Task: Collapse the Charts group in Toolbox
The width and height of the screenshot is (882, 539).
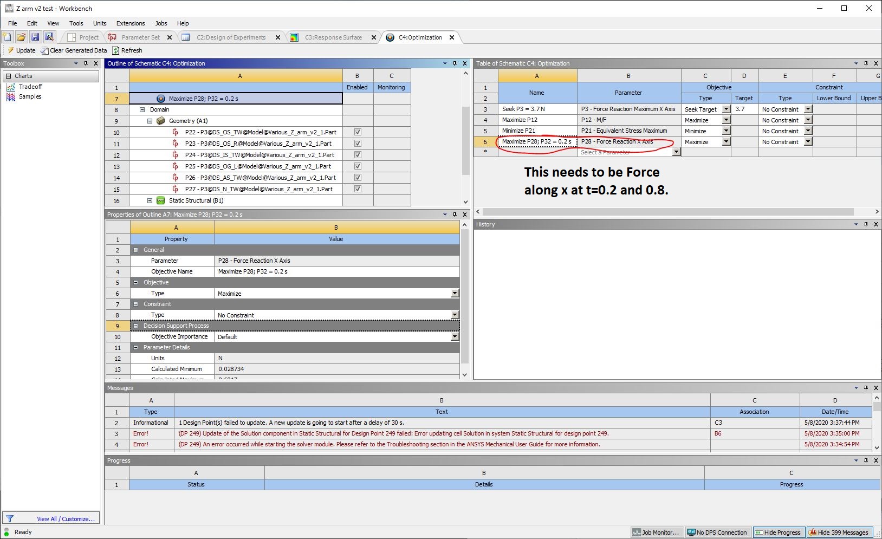Action: point(9,76)
